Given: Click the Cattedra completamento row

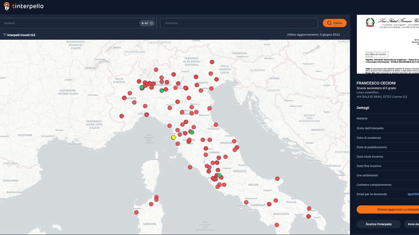Looking at the screenshot, I should tap(388, 185).
